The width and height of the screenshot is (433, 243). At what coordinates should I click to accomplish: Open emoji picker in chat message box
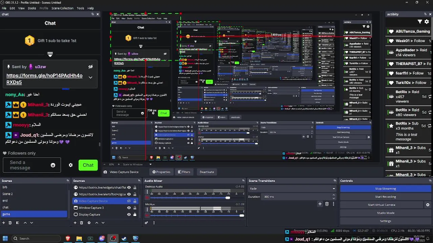[53, 165]
